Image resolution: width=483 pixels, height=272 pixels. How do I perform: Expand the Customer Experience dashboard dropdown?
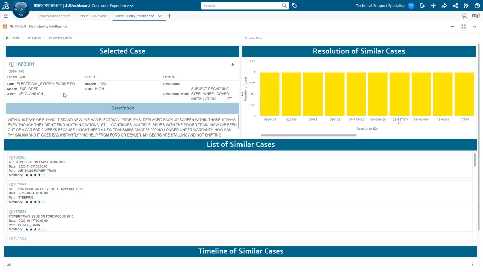(132, 6)
